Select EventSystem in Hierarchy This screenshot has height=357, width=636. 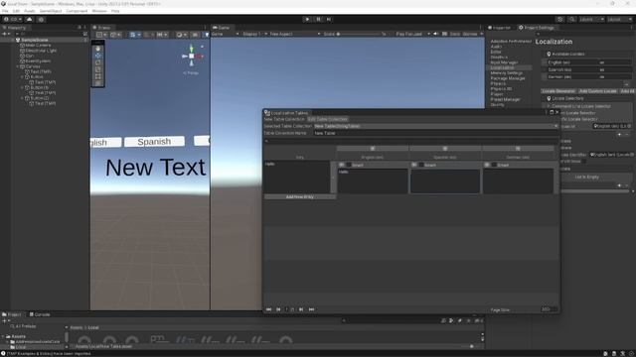(x=38, y=61)
